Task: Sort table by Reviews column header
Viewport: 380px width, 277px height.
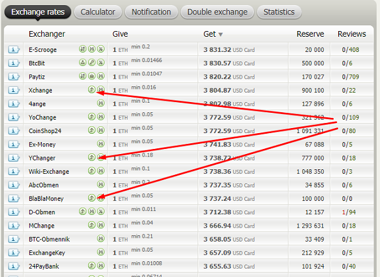Action: point(352,34)
